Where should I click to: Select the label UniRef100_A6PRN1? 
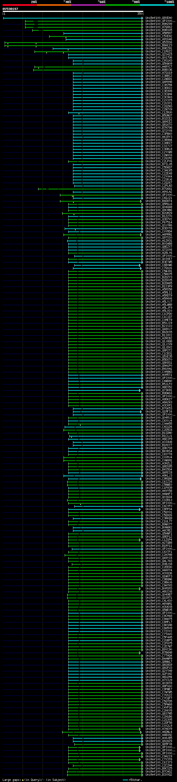(x=159, y=235)
